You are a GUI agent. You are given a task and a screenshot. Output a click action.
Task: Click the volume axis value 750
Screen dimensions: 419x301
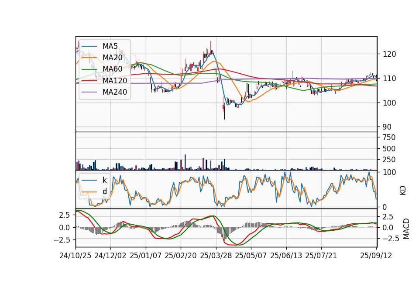(x=389, y=137)
